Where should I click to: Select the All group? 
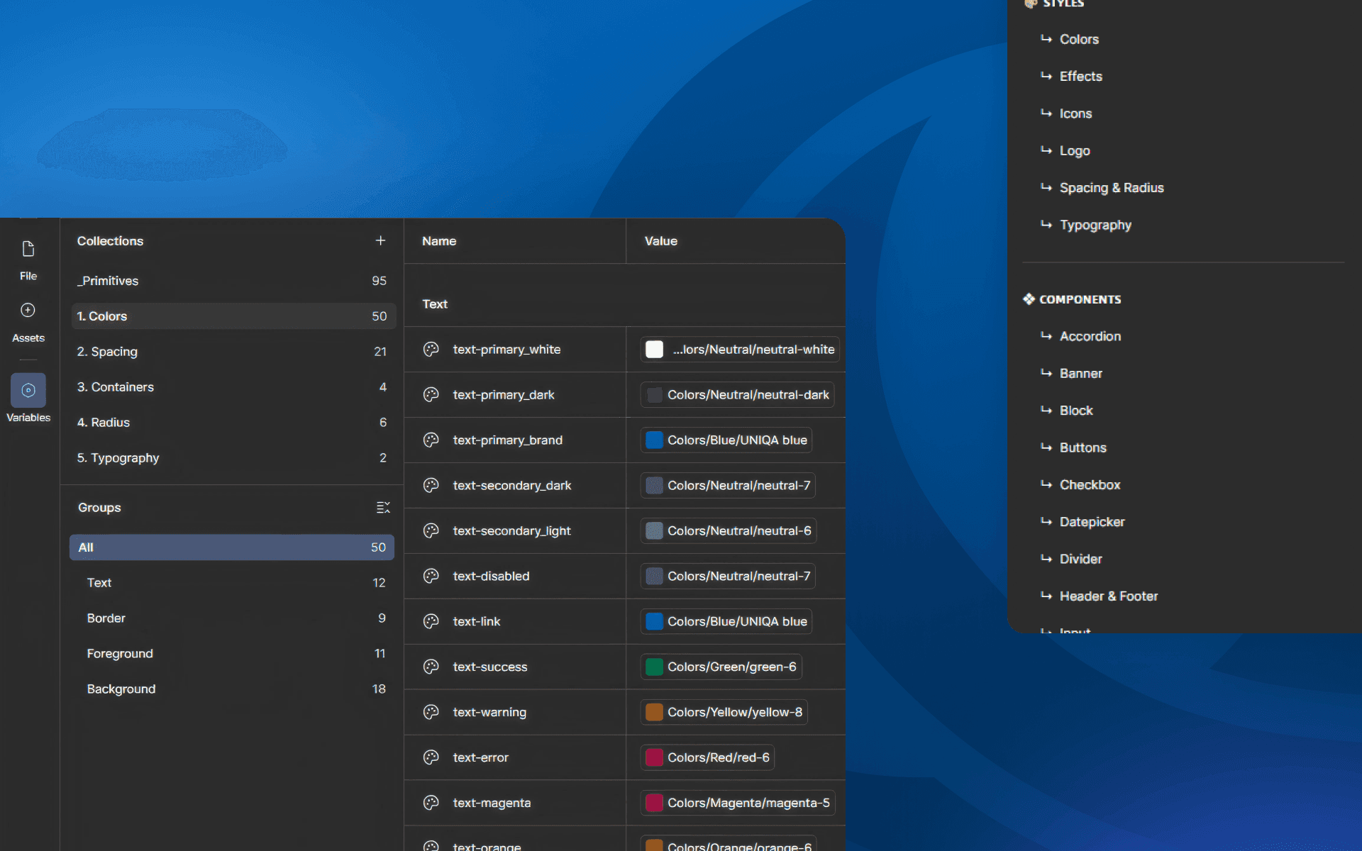tap(232, 547)
